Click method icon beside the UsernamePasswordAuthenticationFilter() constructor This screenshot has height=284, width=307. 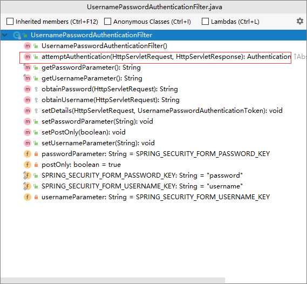pos(28,46)
